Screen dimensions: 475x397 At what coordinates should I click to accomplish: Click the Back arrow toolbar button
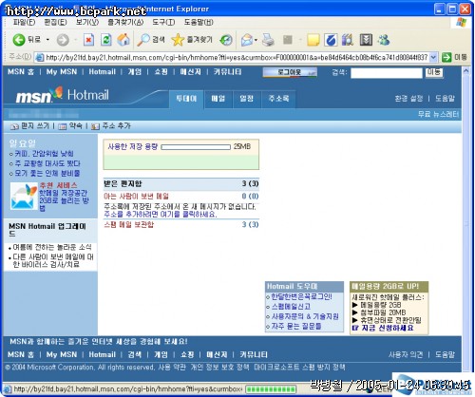click(x=19, y=40)
